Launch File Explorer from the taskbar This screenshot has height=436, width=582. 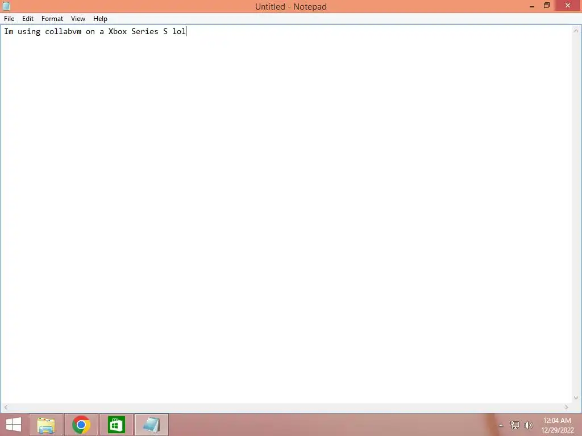pyautogui.click(x=46, y=425)
